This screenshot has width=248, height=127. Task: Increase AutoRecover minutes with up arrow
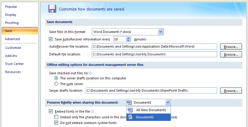click(128, 38)
